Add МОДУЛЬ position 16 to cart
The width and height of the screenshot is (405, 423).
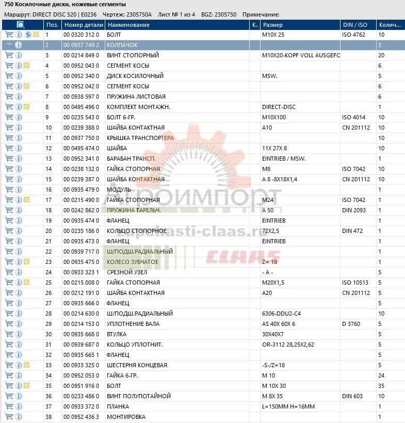coord(9,190)
